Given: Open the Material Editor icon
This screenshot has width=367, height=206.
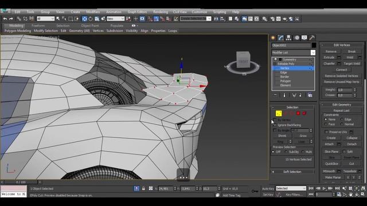Looking at the screenshot, I should click(265, 19).
